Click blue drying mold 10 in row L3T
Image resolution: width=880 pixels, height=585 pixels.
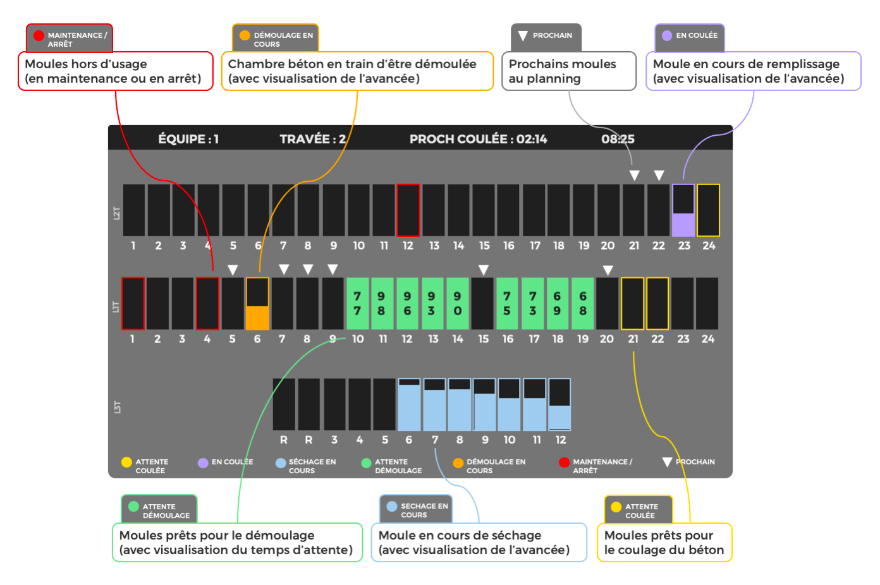pos(510,404)
